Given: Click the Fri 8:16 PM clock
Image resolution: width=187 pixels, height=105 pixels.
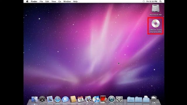Looking at the screenshot, I should (x=152, y=1).
